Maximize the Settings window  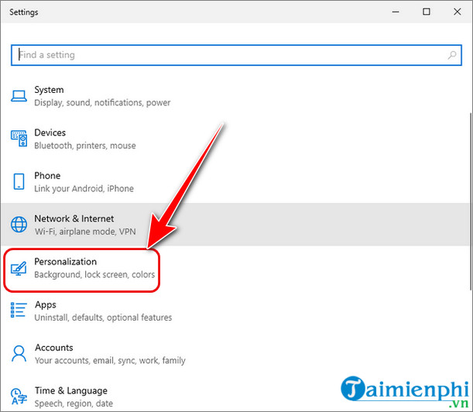(x=427, y=12)
